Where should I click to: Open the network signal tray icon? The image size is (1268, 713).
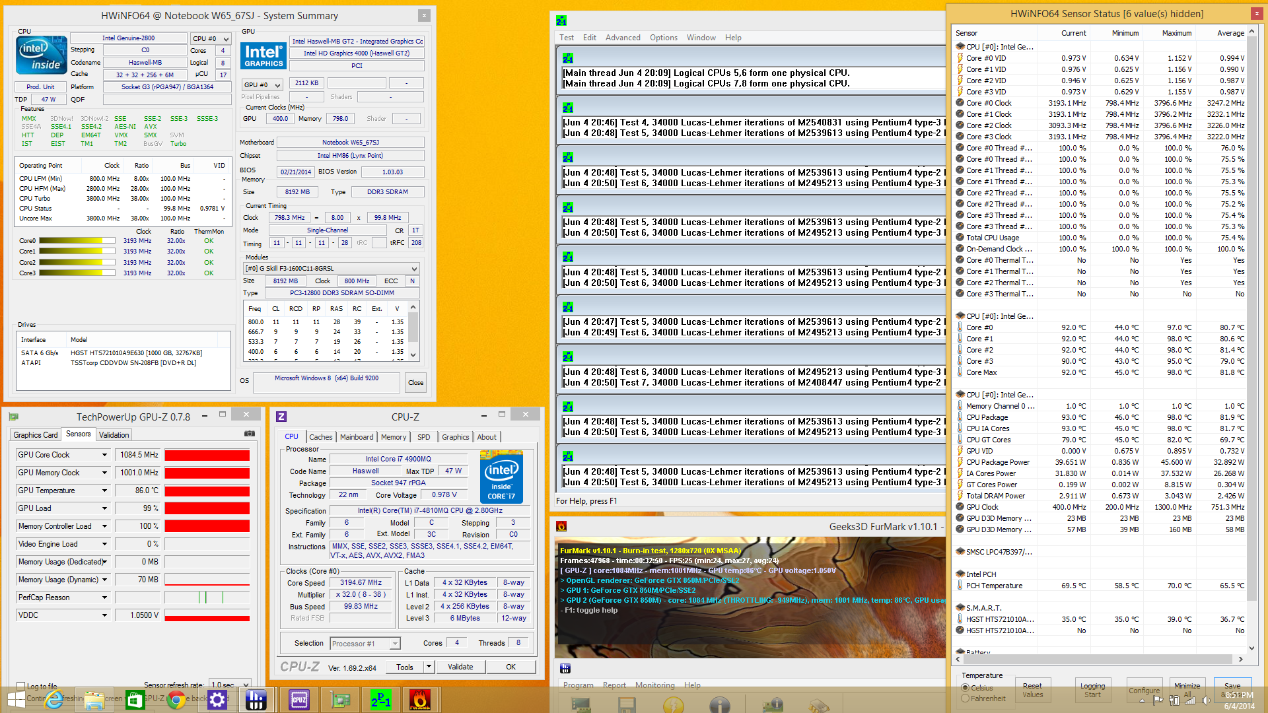[1190, 700]
